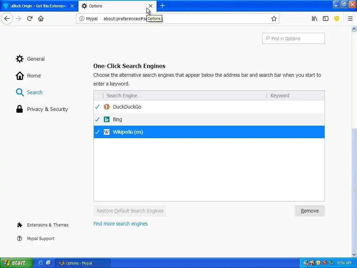Screen dimensions: 357x268
Task: Click the yellow shield tray icon
Action: coord(319,263)
